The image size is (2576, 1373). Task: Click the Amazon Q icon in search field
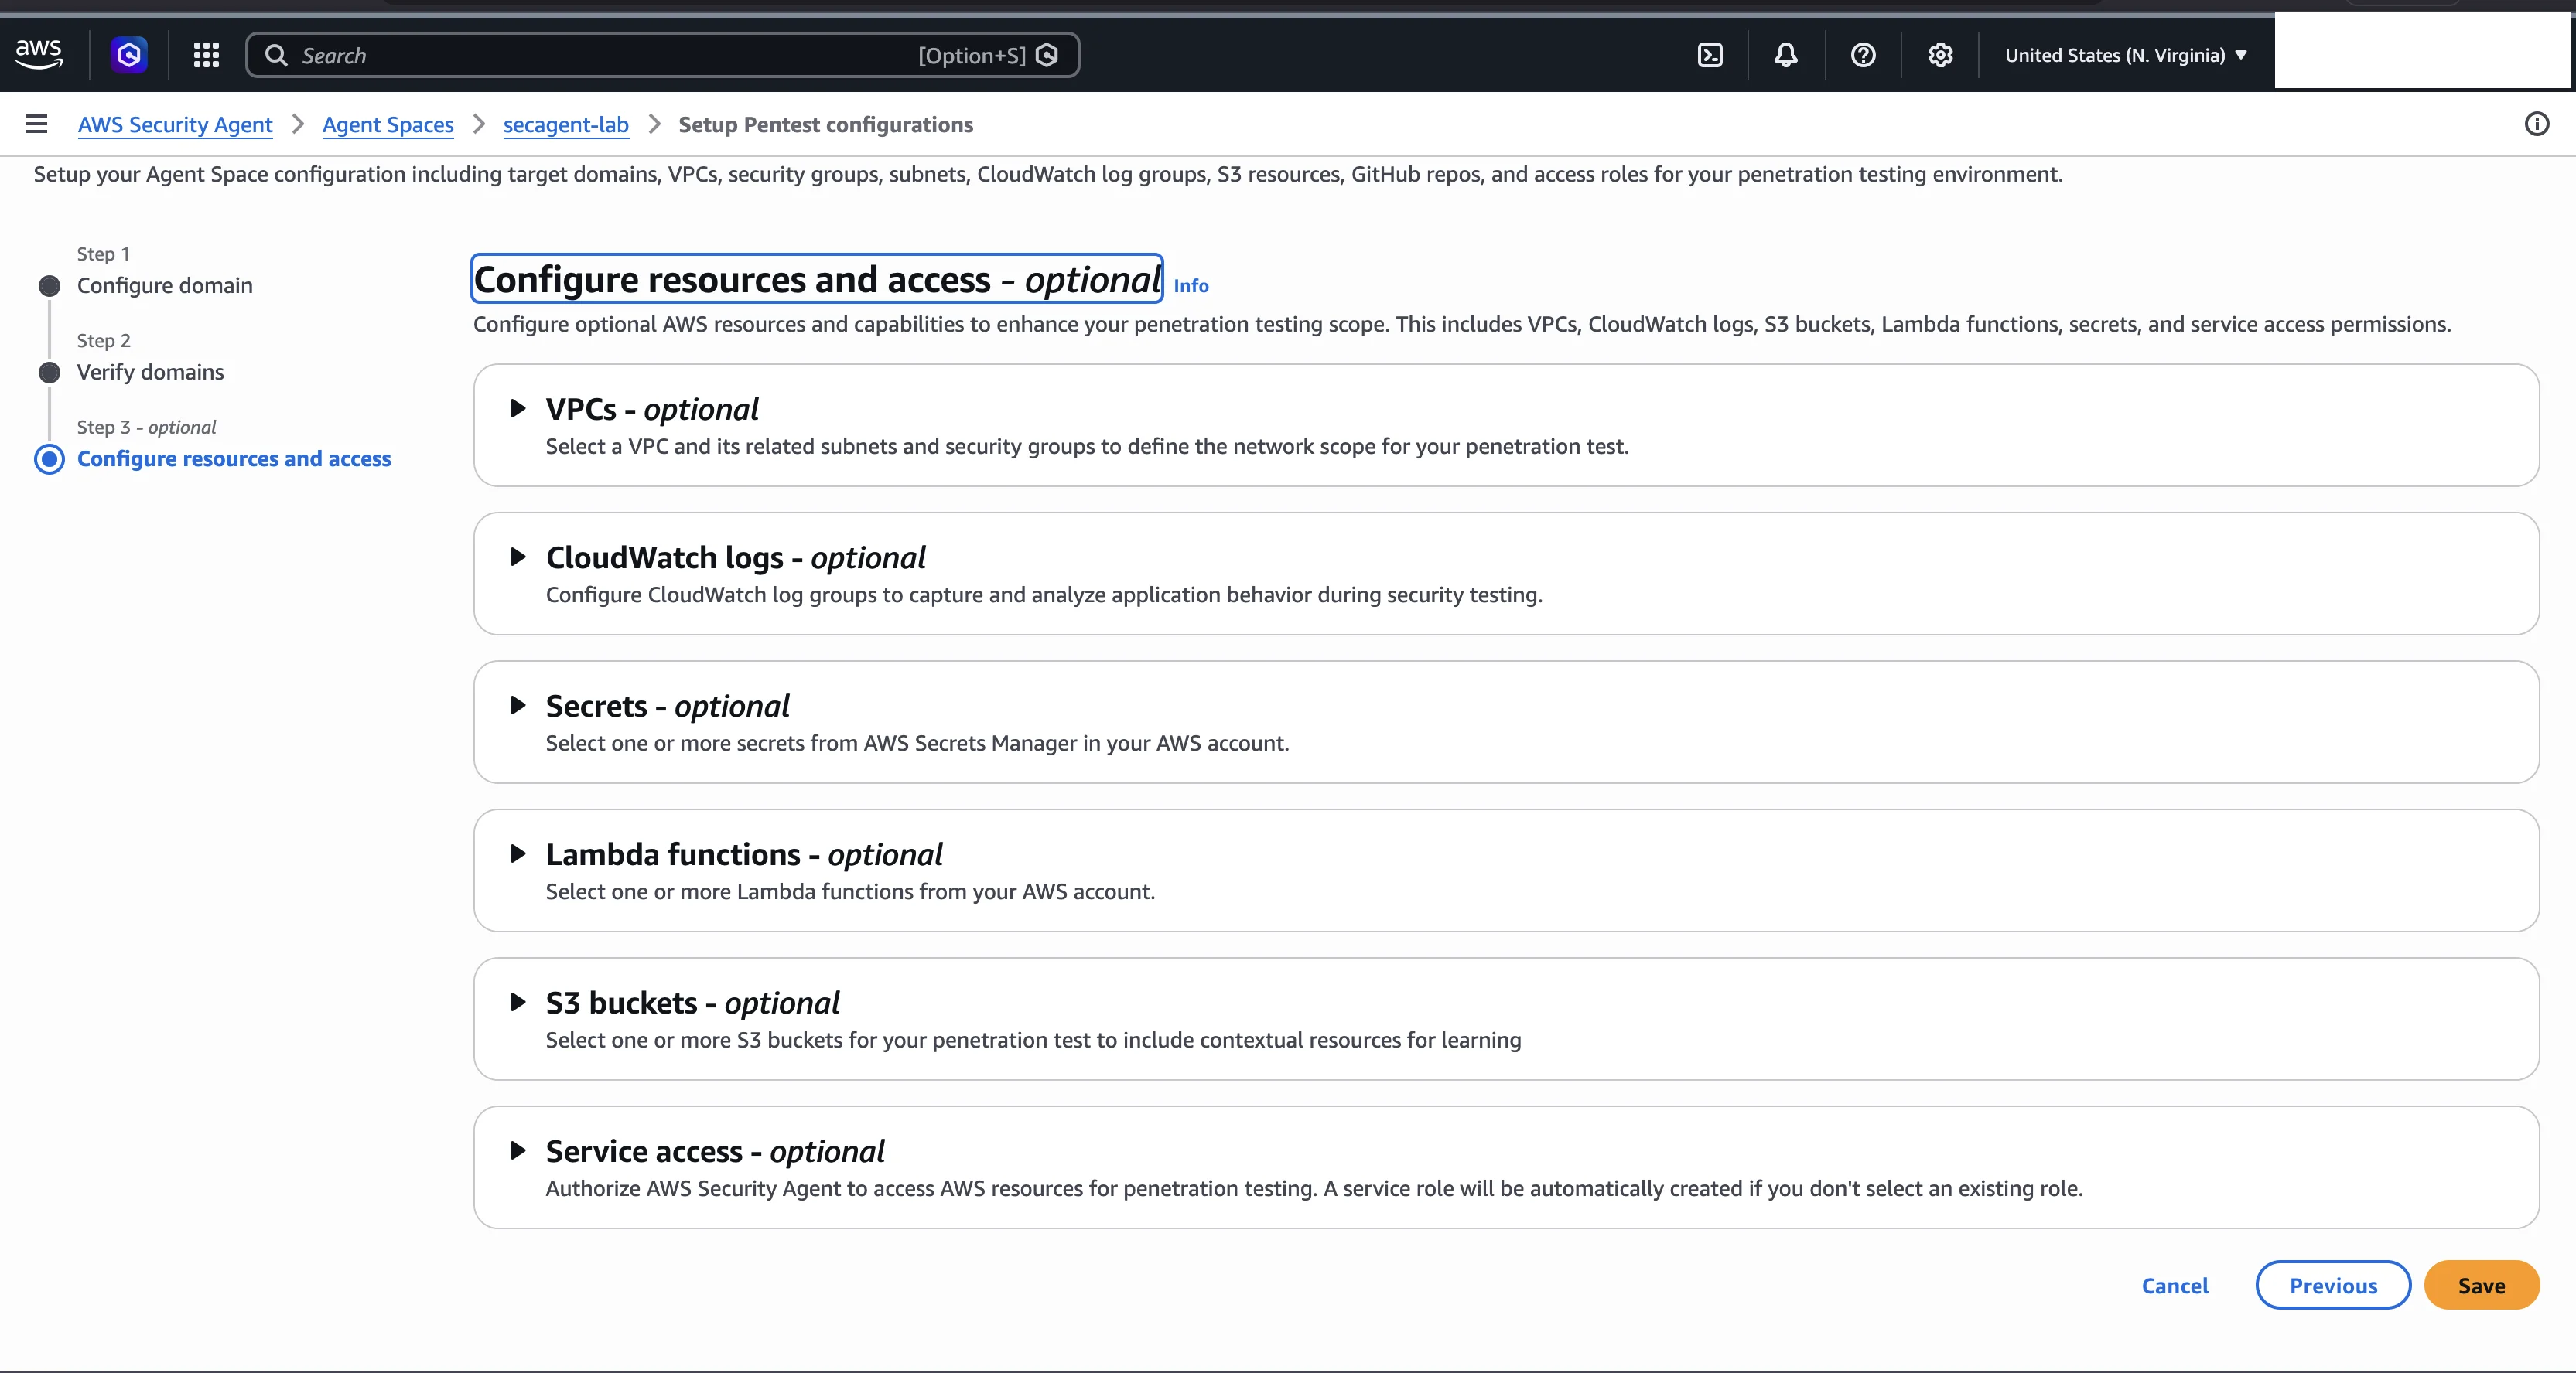pyautogui.click(x=1047, y=55)
